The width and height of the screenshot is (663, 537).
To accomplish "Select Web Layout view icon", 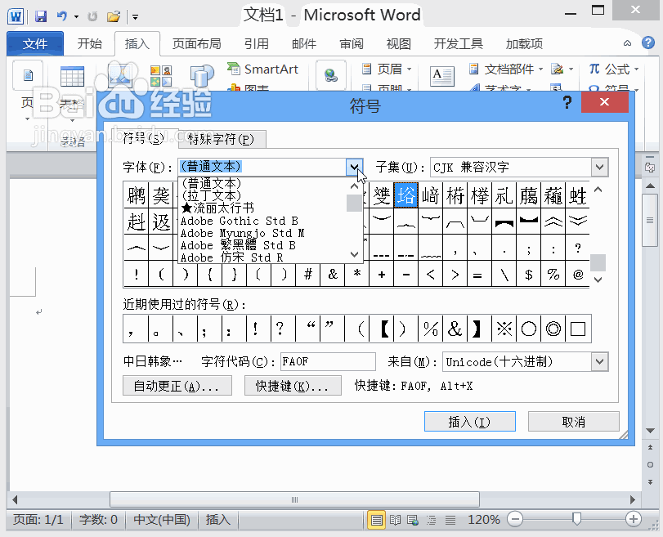I will (x=413, y=520).
